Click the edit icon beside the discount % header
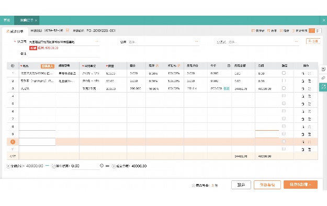The width and height of the screenshot is (327, 206). 179,66
